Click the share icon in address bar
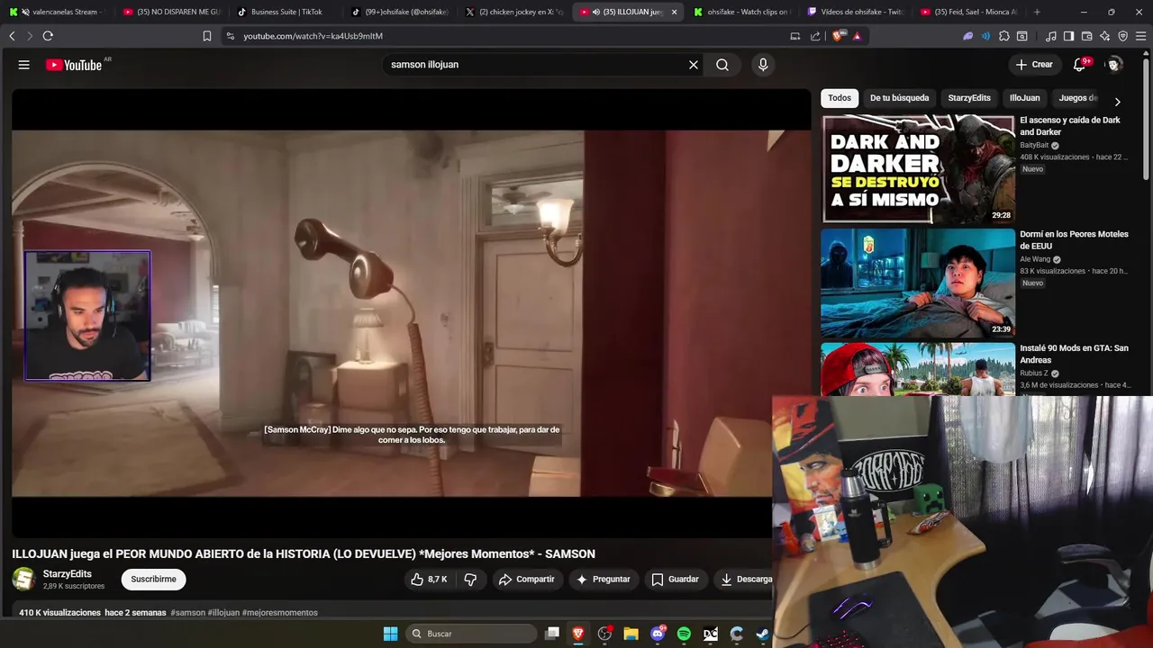 [815, 36]
